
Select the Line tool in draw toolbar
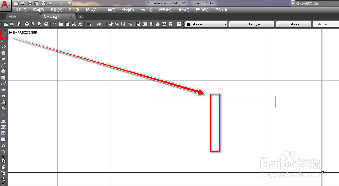[4, 35]
